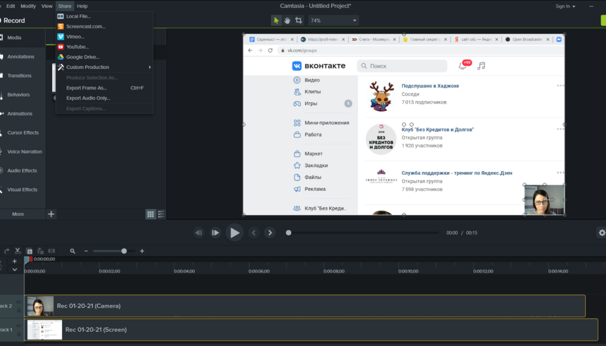Screen dimensions: 606x346
Task: Click the Record button
Action: point(12,21)
